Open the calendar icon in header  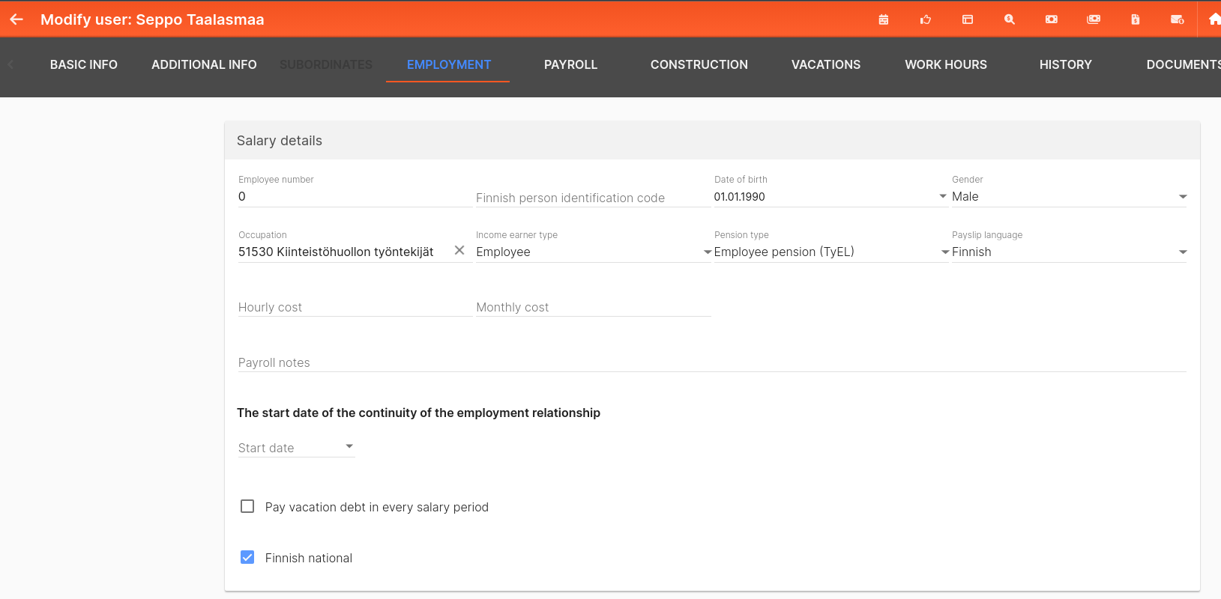(884, 19)
